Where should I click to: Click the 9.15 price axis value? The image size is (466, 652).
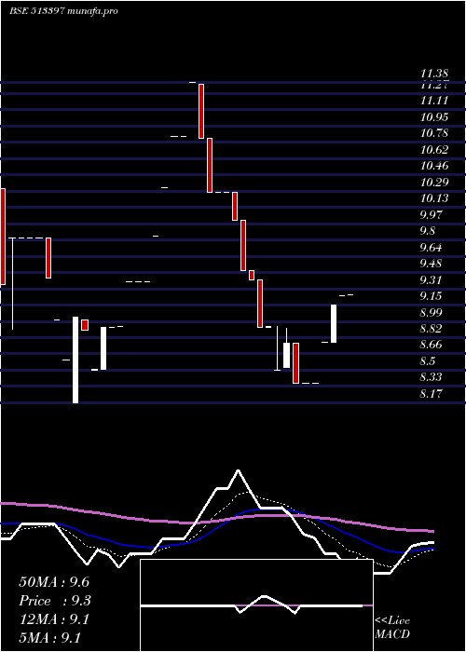click(431, 295)
